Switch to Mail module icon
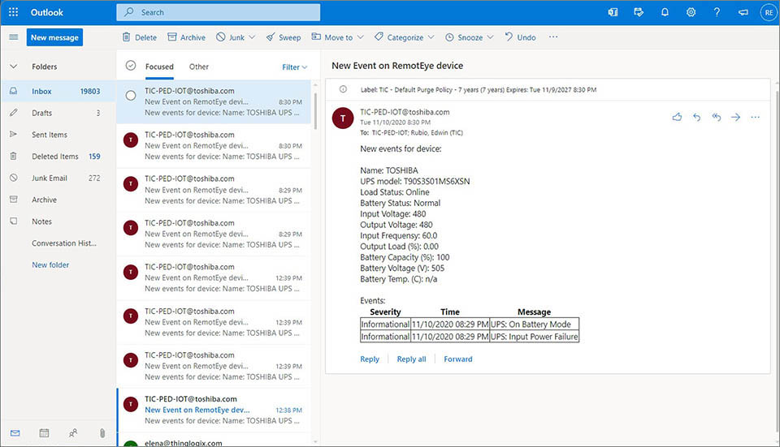Image resolution: width=780 pixels, height=447 pixels. coord(15,433)
